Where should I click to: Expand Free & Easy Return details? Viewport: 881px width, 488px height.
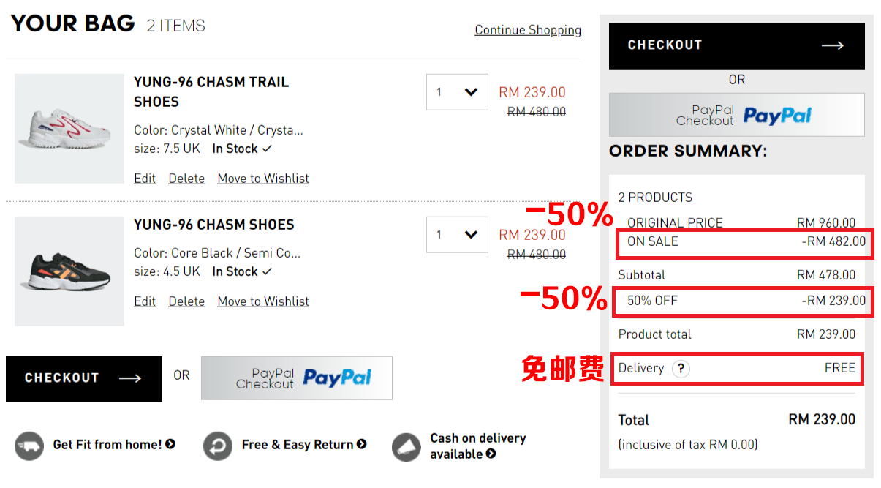(x=362, y=444)
